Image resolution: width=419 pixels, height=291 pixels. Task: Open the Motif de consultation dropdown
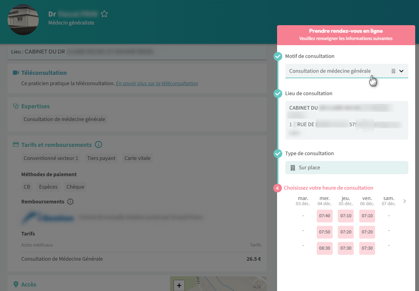(346, 71)
